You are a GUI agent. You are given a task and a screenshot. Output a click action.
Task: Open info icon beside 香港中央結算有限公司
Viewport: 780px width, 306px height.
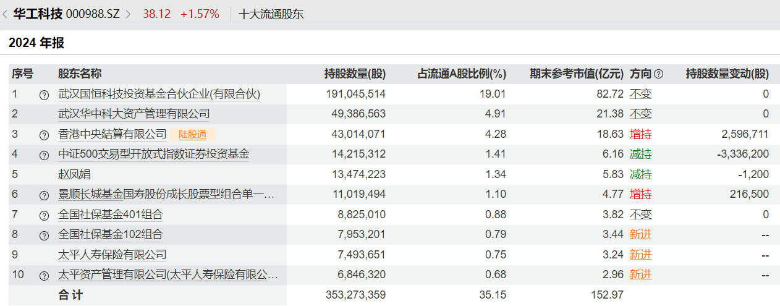pos(44,135)
